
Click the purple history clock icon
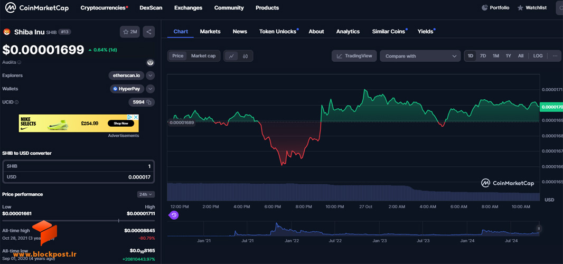(174, 215)
